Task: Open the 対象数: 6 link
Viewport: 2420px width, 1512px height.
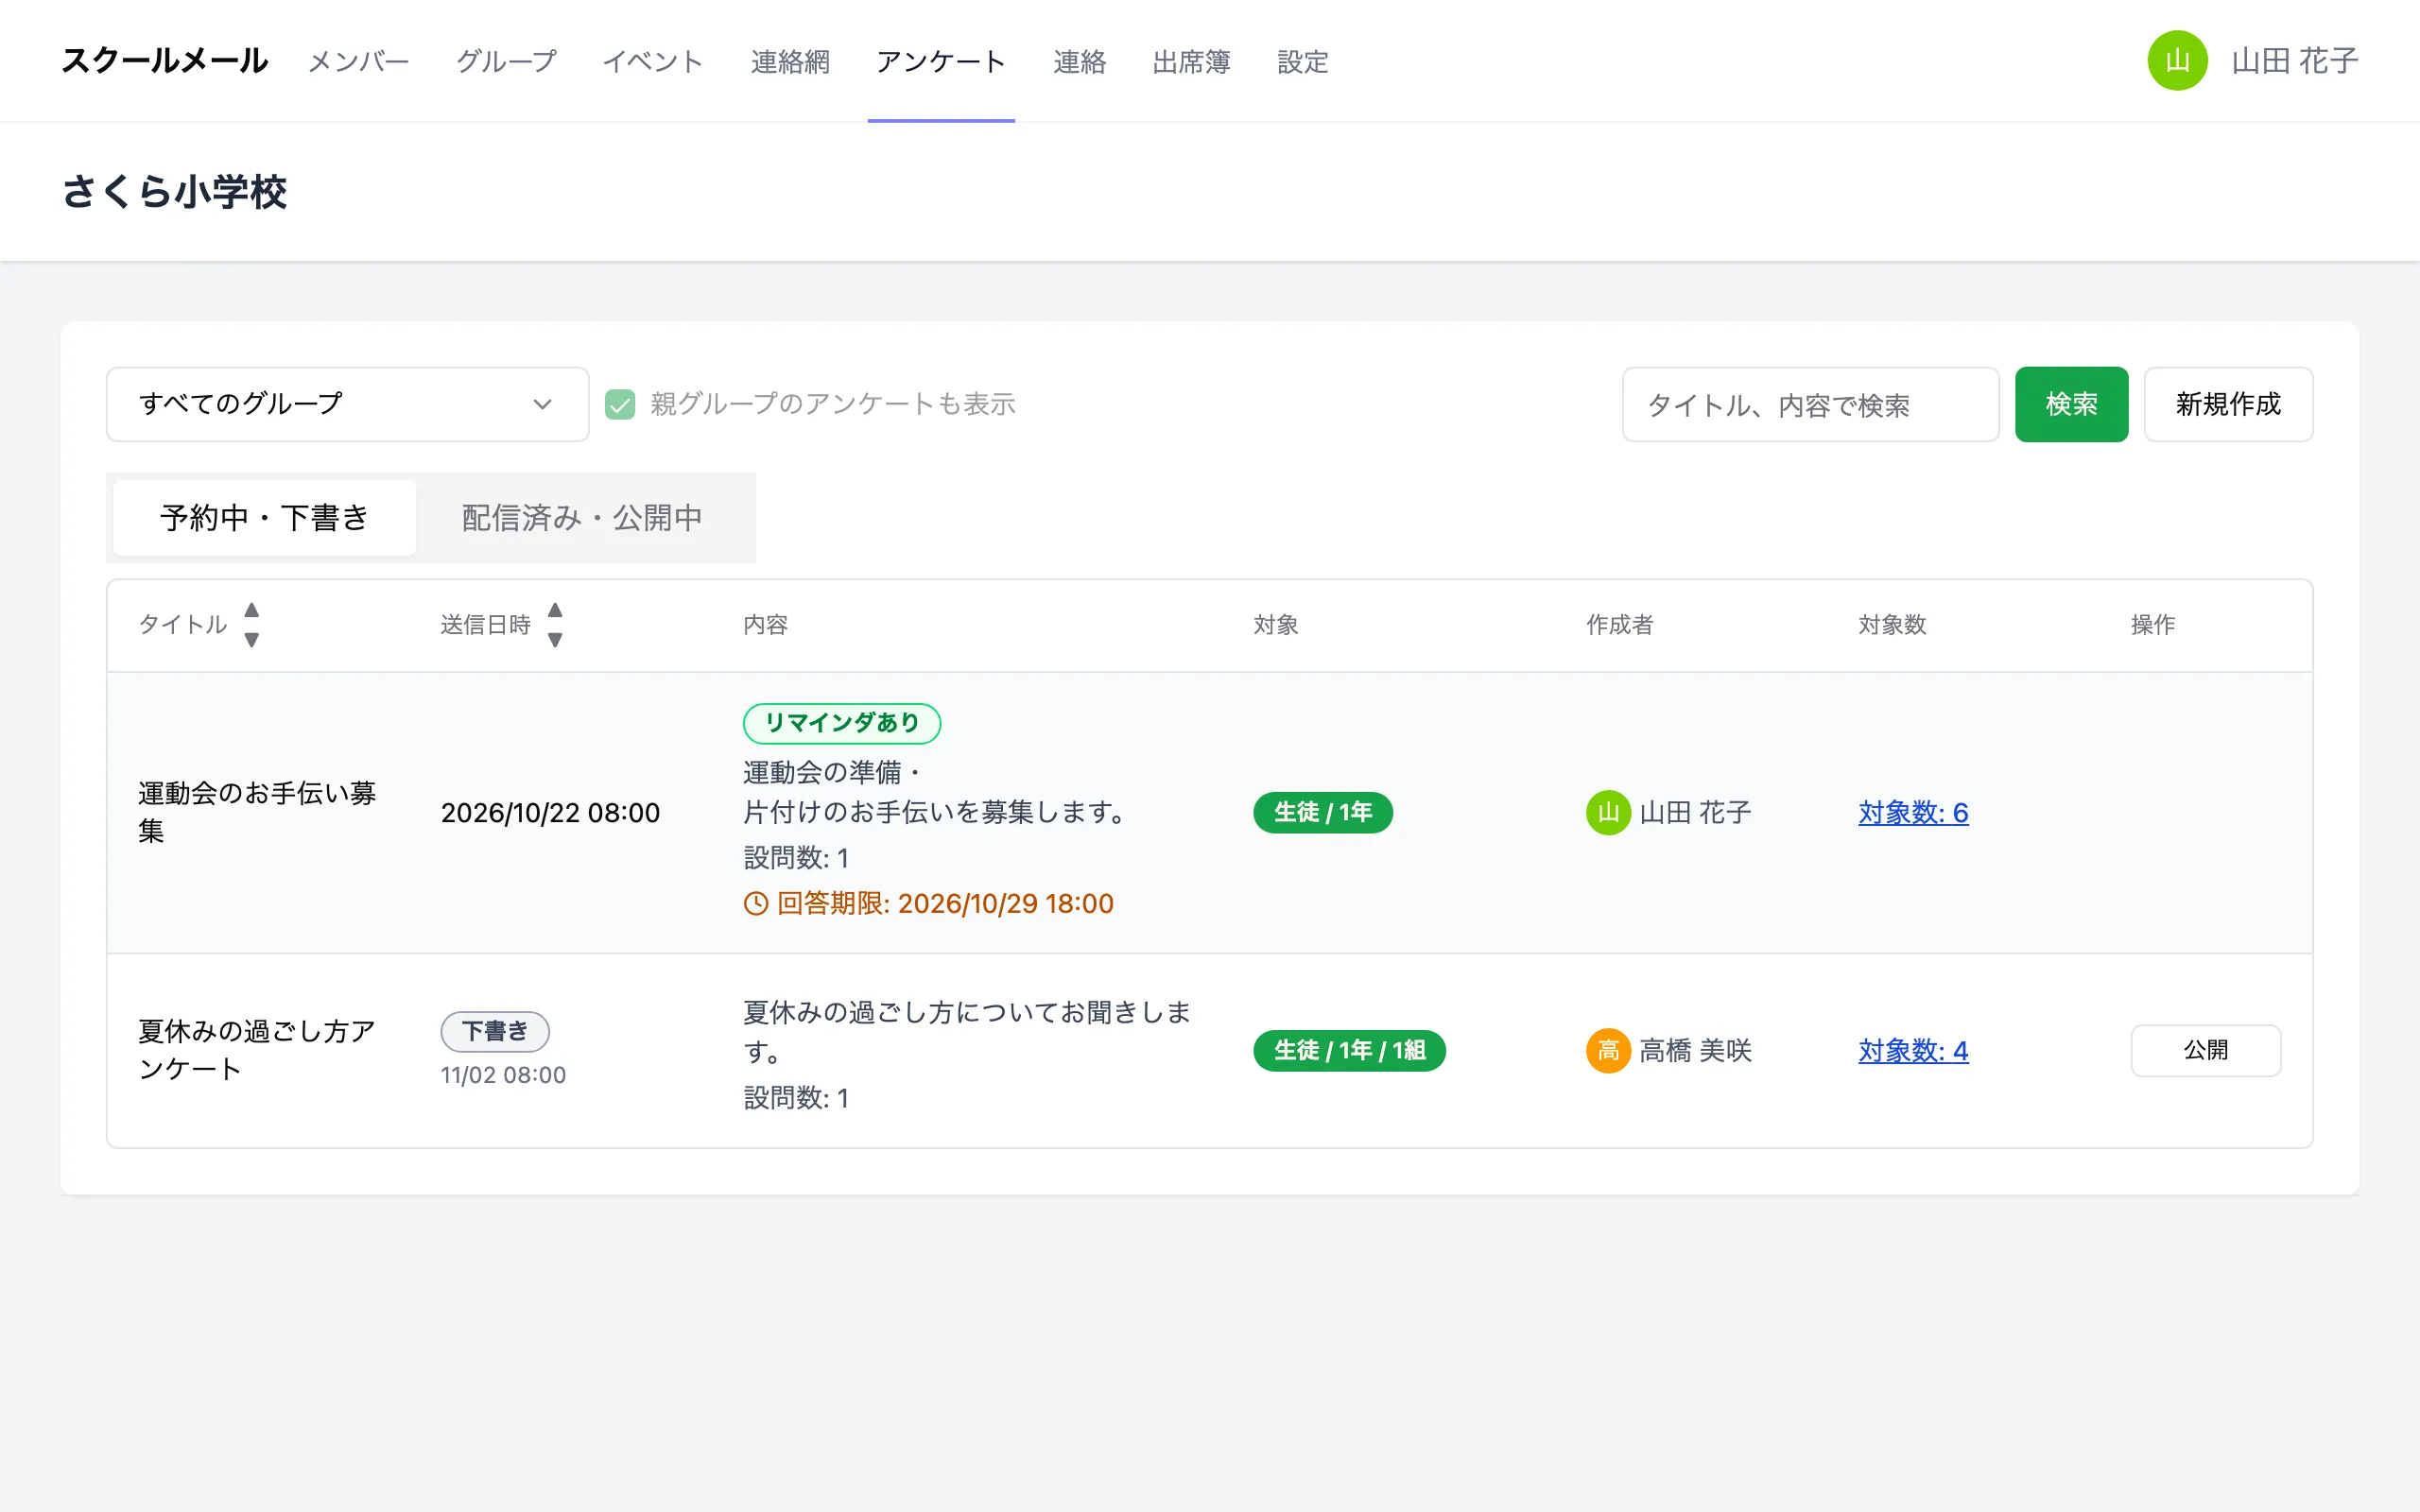Action: pos(1913,812)
